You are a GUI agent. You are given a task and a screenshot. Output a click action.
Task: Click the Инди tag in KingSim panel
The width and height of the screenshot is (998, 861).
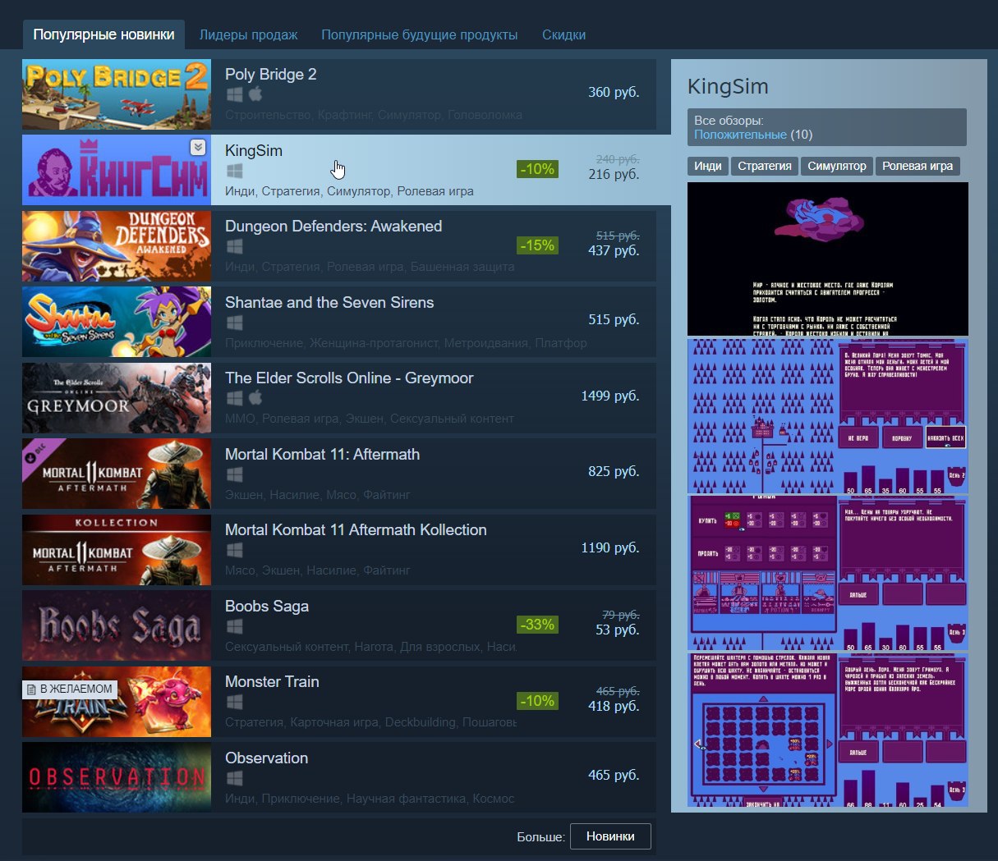point(707,166)
